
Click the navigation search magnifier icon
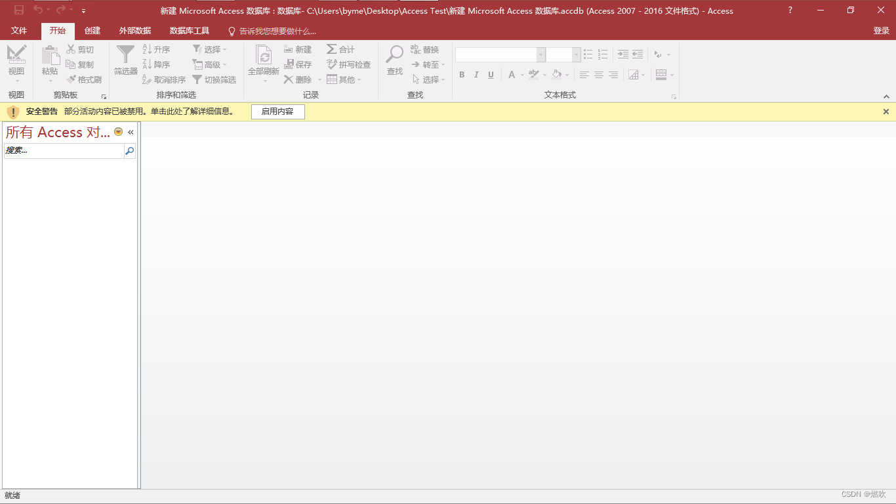(x=130, y=151)
